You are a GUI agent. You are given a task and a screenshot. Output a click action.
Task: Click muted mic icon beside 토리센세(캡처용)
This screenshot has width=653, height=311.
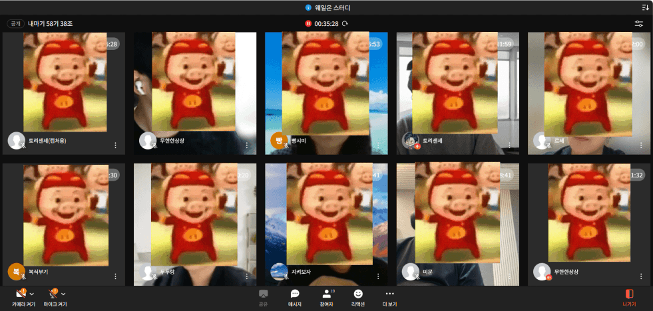(23, 146)
